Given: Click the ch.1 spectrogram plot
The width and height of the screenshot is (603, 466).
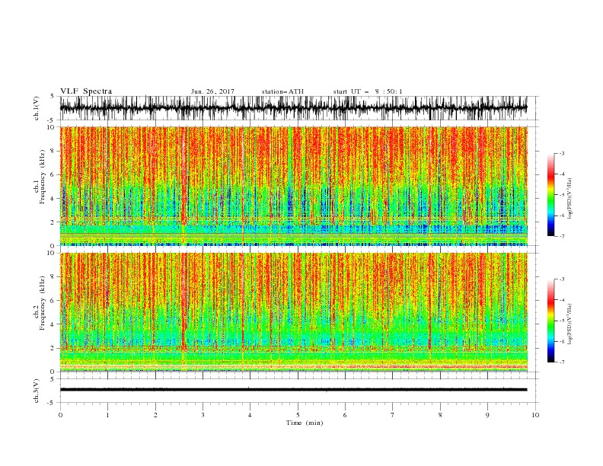Looking at the screenshot, I should click(294, 186).
